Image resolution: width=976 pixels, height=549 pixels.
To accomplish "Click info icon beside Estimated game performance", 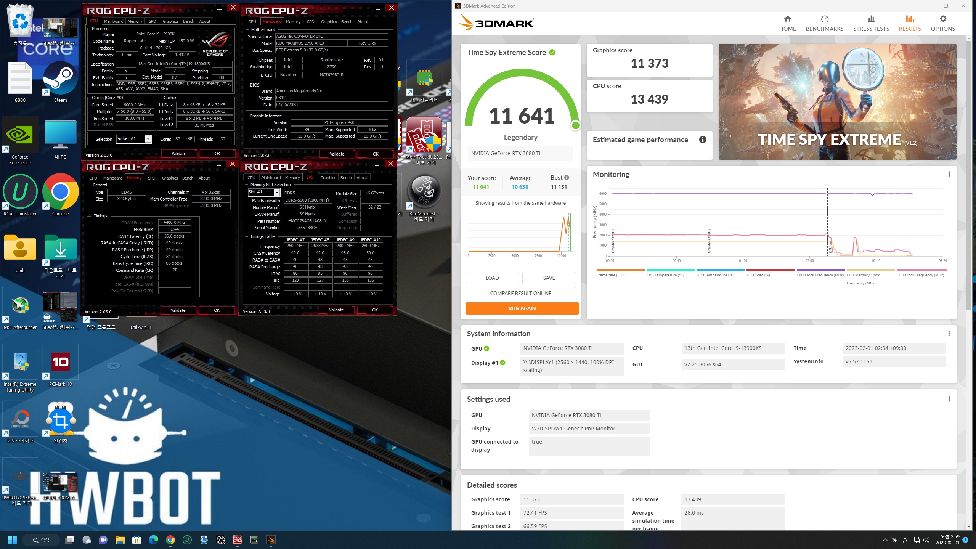I will click(x=702, y=140).
